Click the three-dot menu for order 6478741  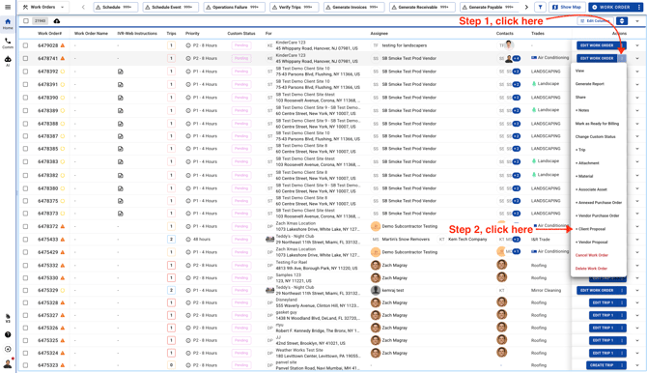(622, 58)
